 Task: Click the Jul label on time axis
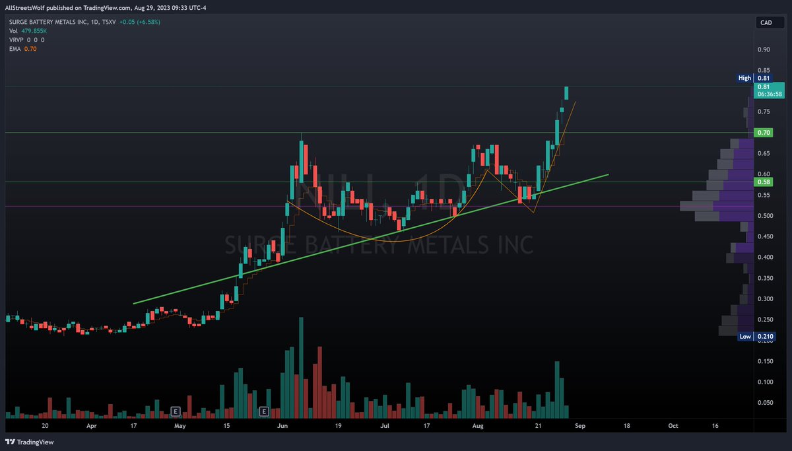click(x=385, y=427)
